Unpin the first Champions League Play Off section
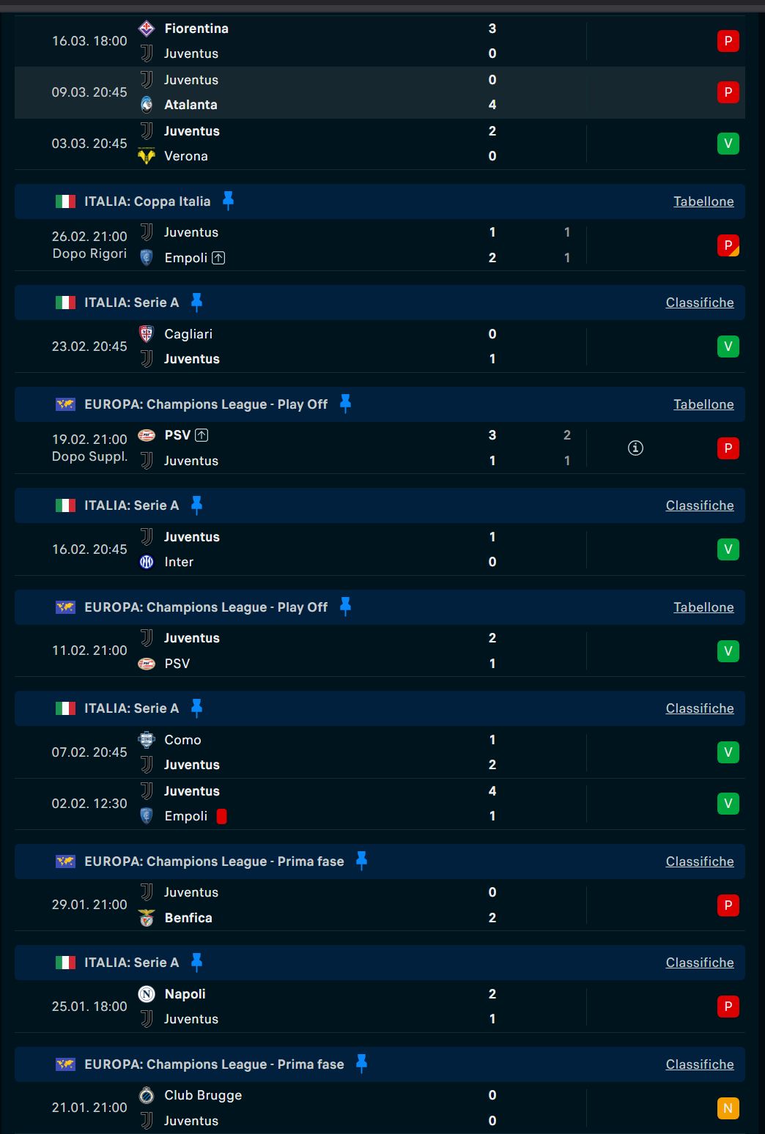 (345, 404)
